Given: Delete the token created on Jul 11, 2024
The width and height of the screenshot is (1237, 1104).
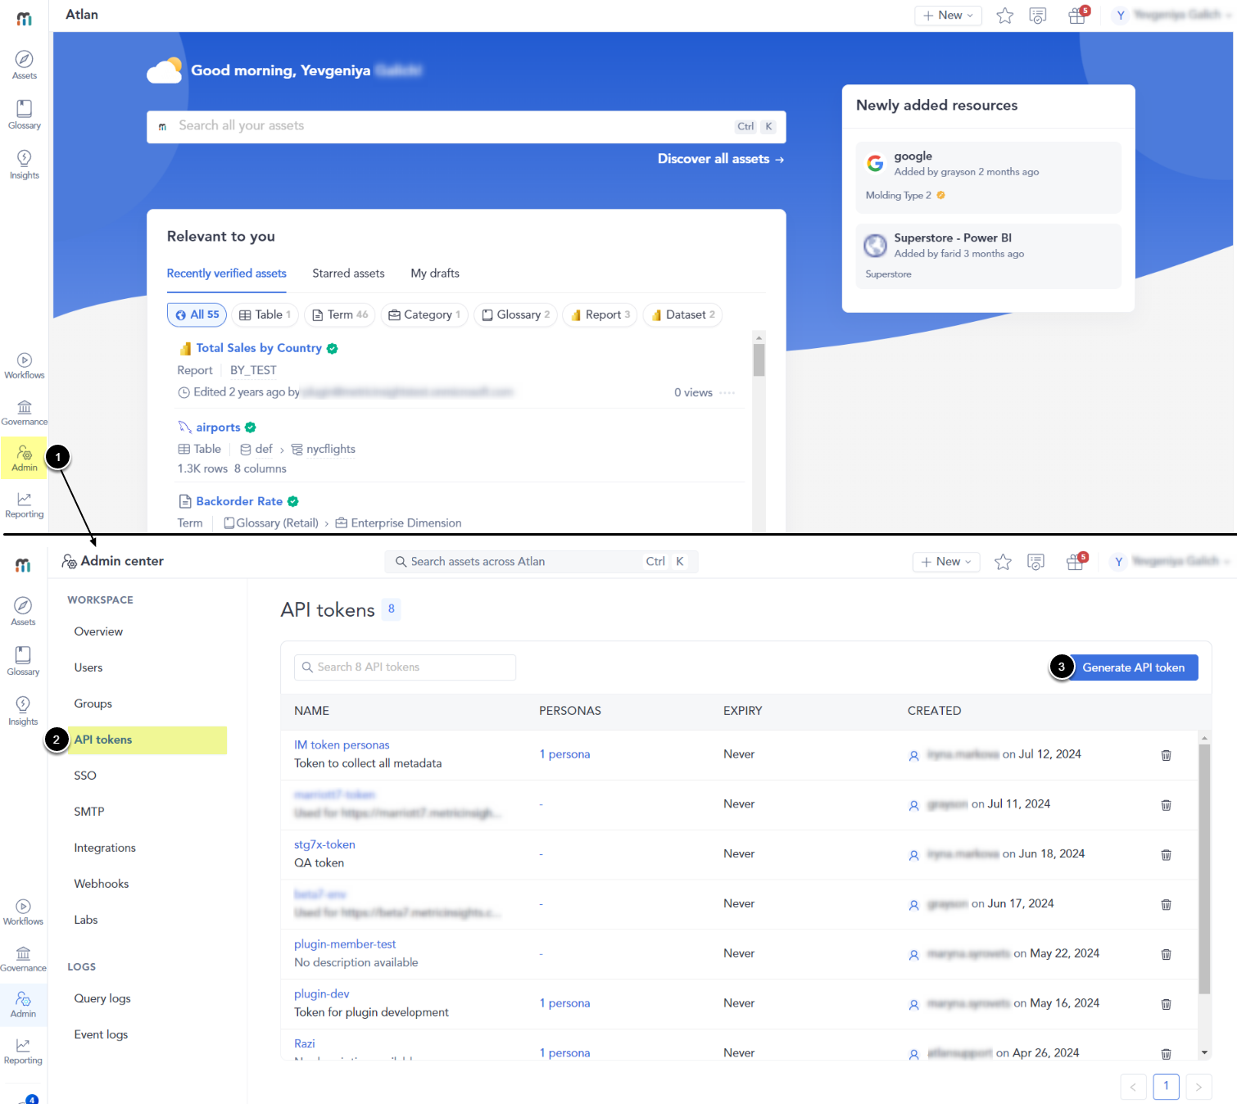Looking at the screenshot, I should [x=1166, y=805].
